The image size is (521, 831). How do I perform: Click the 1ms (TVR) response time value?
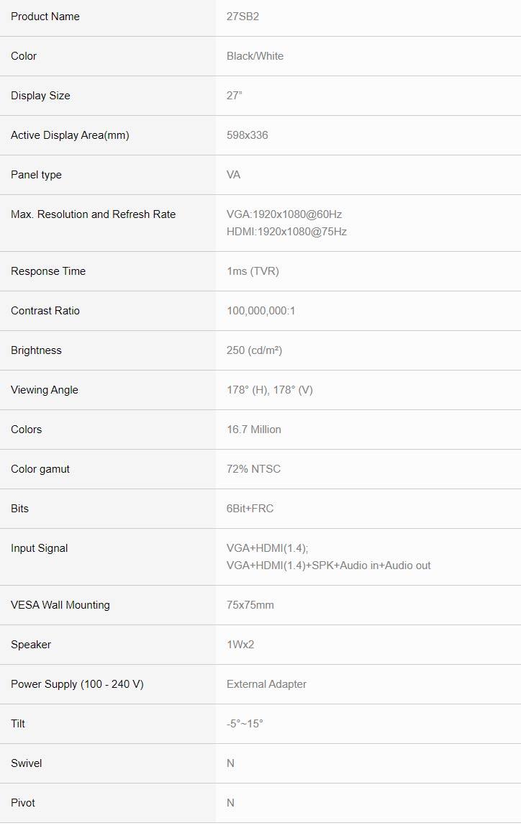253,271
